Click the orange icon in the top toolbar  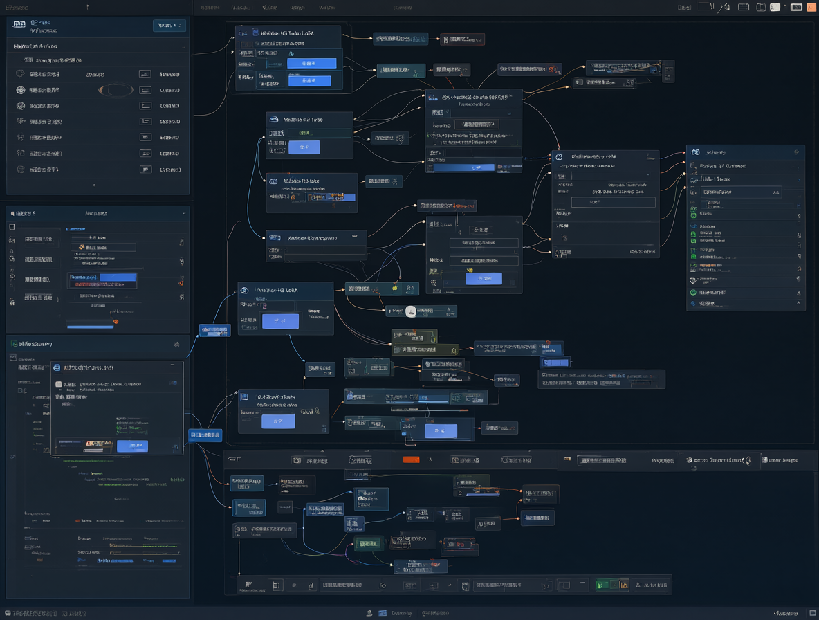pyautogui.click(x=811, y=8)
